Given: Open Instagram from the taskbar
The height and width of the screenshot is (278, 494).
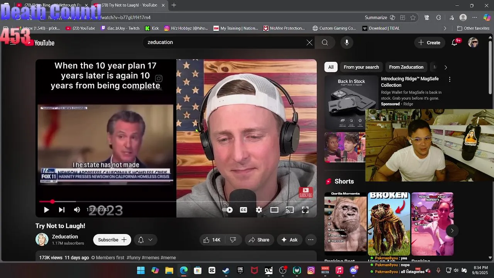Looking at the screenshot, I should [x=311, y=270].
